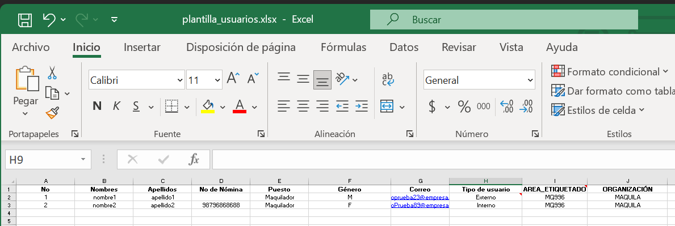Open Estilos de celda gallery
Viewport: 675px width, 226px height.
point(598,110)
